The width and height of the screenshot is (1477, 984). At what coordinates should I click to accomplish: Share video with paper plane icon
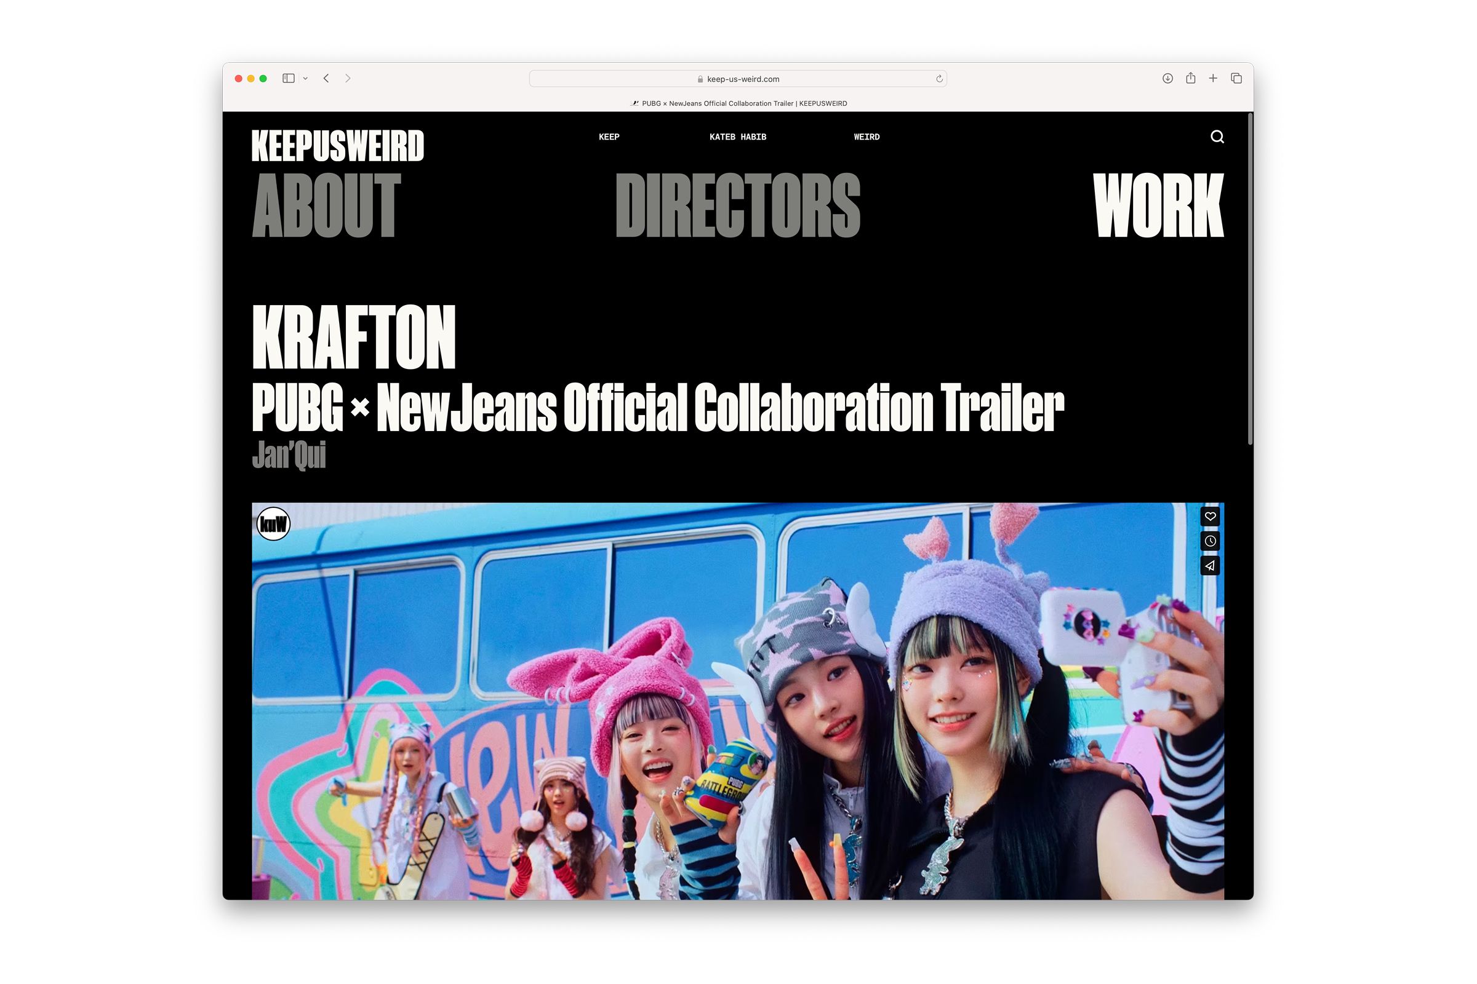point(1209,565)
